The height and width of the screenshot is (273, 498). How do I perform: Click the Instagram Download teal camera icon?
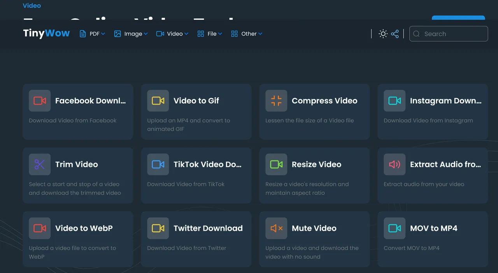[x=395, y=101]
